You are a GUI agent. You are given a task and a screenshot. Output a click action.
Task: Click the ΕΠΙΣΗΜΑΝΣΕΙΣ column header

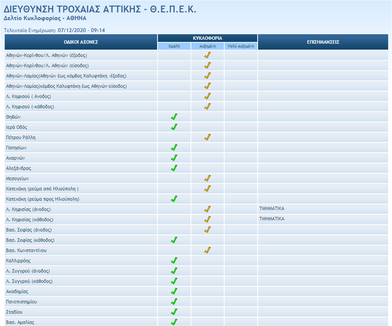point(323,42)
